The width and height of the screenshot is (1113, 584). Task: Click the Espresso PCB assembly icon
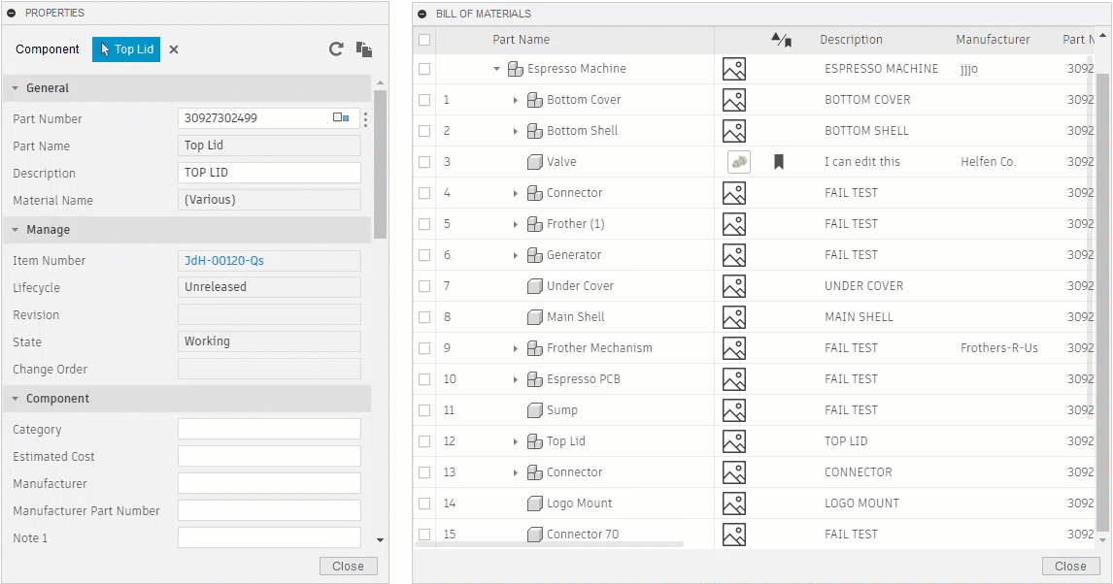[535, 379]
